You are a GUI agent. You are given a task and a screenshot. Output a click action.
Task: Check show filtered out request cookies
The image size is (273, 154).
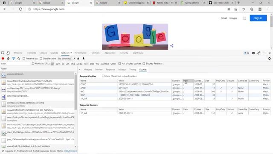pos(103,76)
